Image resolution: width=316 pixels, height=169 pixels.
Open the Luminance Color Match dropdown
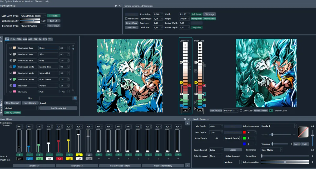point(272,150)
